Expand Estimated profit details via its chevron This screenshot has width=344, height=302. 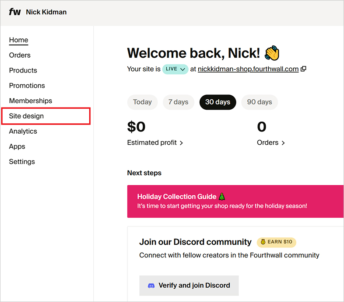pos(182,143)
